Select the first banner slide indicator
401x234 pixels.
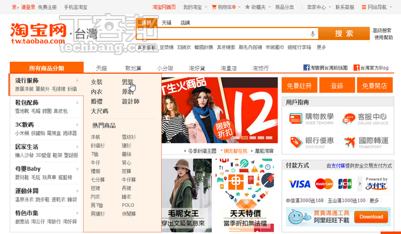[237, 138]
